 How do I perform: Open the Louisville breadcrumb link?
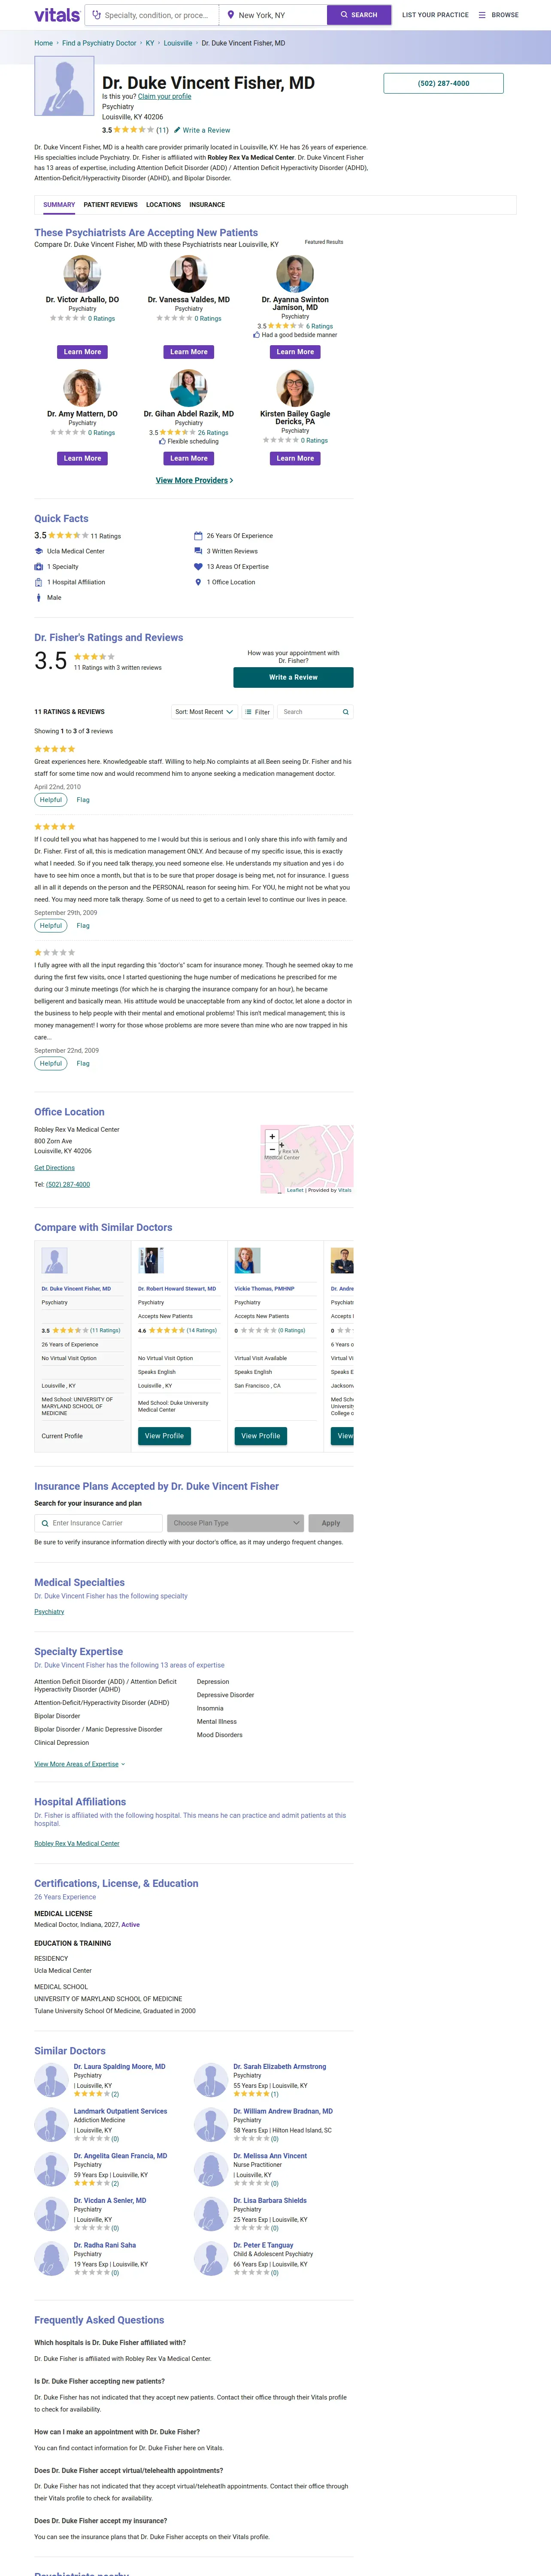(x=178, y=43)
